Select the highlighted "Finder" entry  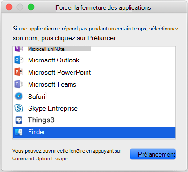pyautogui.click(x=94, y=132)
